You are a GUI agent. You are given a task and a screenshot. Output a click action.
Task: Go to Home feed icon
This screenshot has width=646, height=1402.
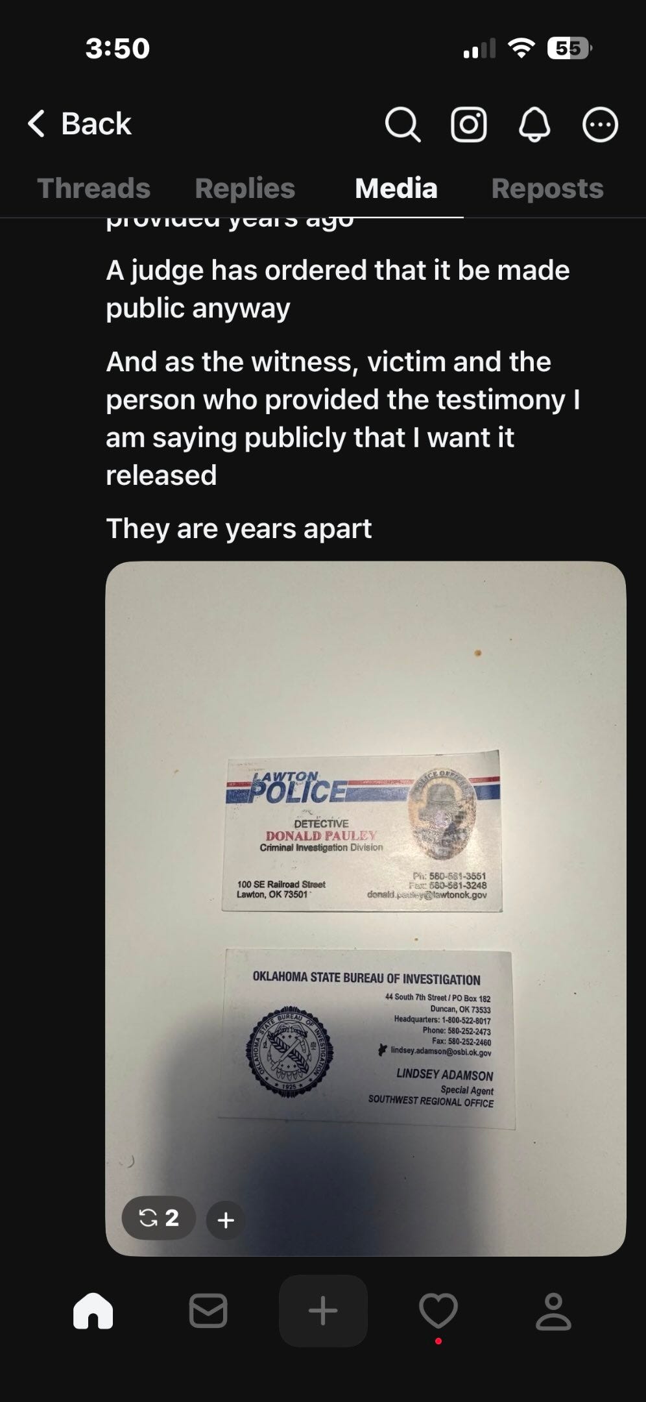[x=93, y=1310]
